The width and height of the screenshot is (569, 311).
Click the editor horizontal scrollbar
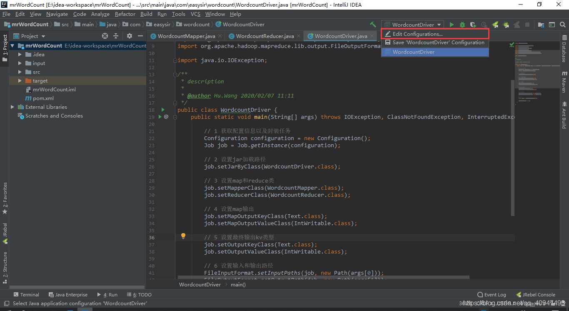[x=323, y=277]
